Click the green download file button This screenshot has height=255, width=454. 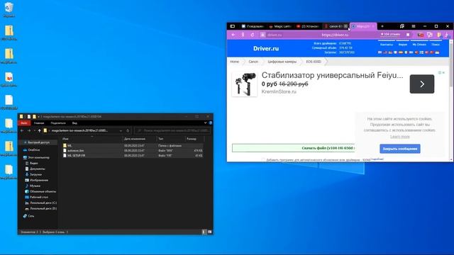point(293,148)
